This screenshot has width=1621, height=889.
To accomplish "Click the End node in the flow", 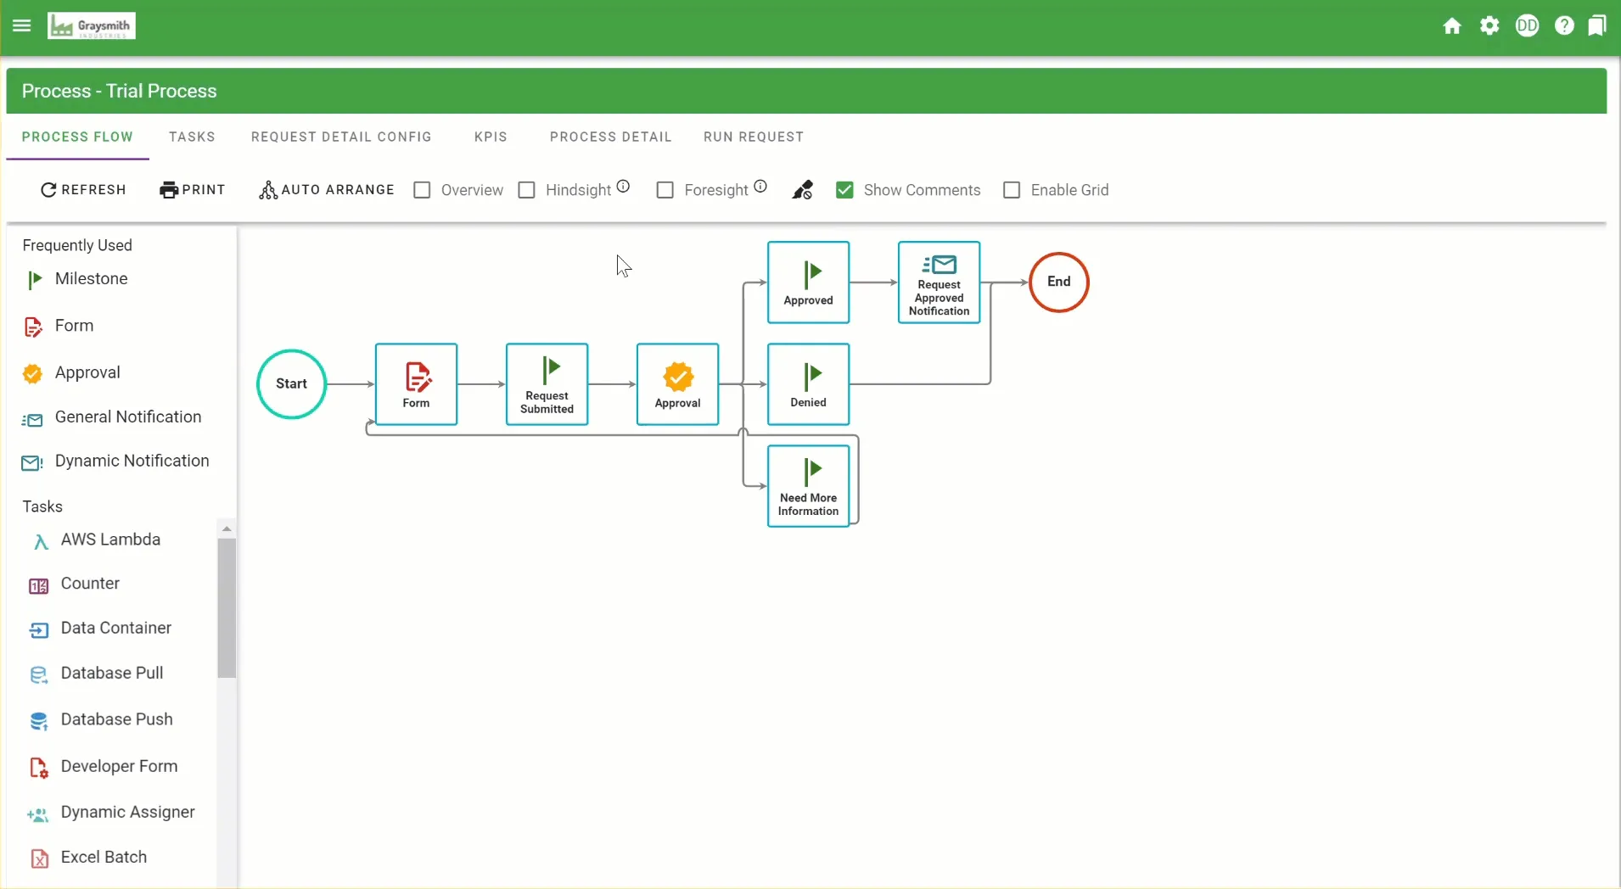I will [x=1058, y=282].
